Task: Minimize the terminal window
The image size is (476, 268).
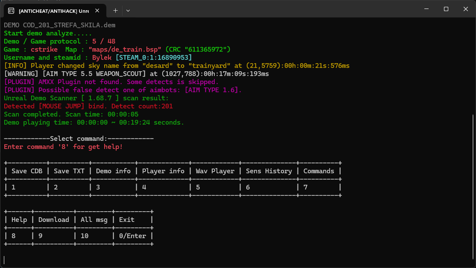Action: [x=426, y=9]
